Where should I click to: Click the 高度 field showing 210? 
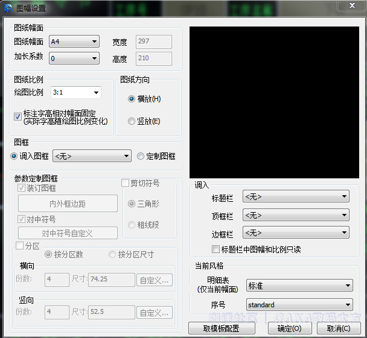point(154,58)
